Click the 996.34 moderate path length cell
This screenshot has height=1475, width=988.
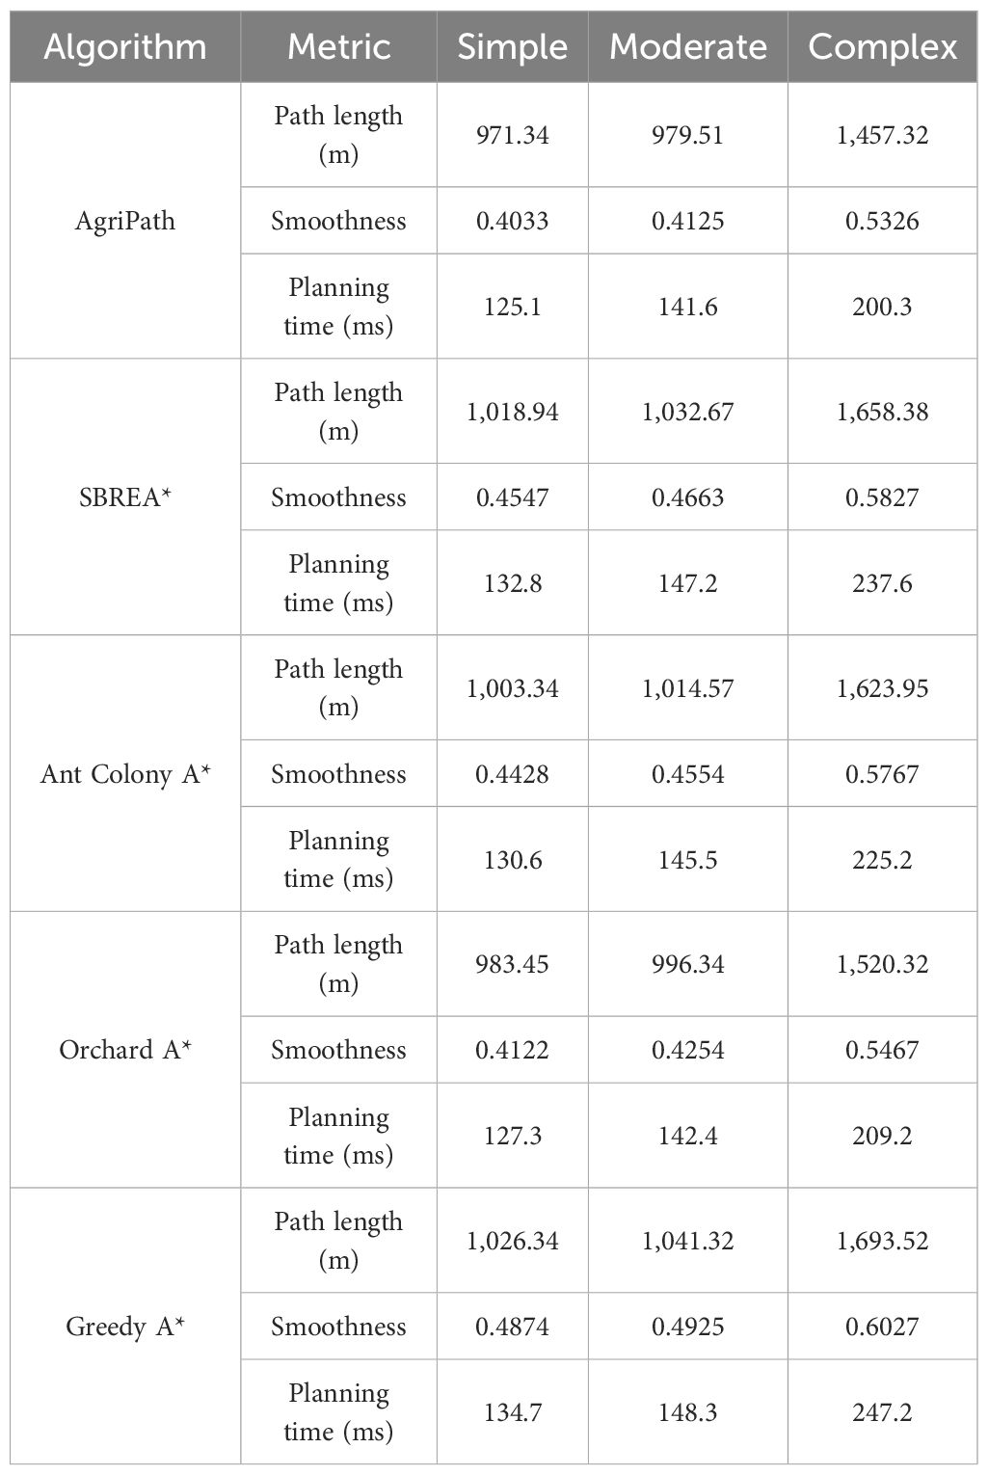pyautogui.click(x=688, y=964)
